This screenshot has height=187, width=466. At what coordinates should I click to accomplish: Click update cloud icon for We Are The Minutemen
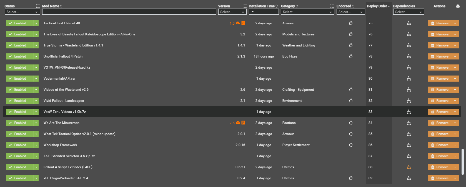point(238,123)
